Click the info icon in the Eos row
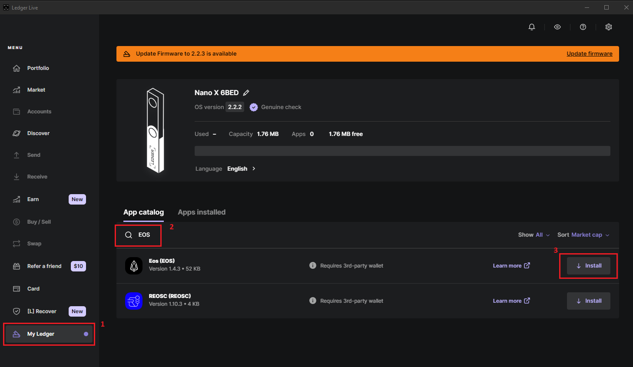This screenshot has height=367, width=633. pyautogui.click(x=313, y=265)
